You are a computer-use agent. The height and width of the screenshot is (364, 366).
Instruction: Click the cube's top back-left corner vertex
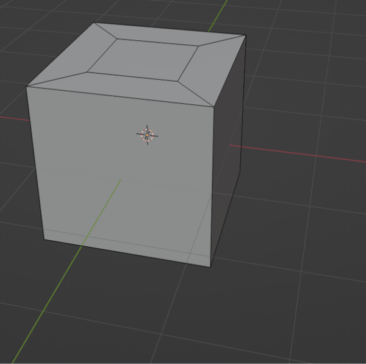[x=94, y=23]
